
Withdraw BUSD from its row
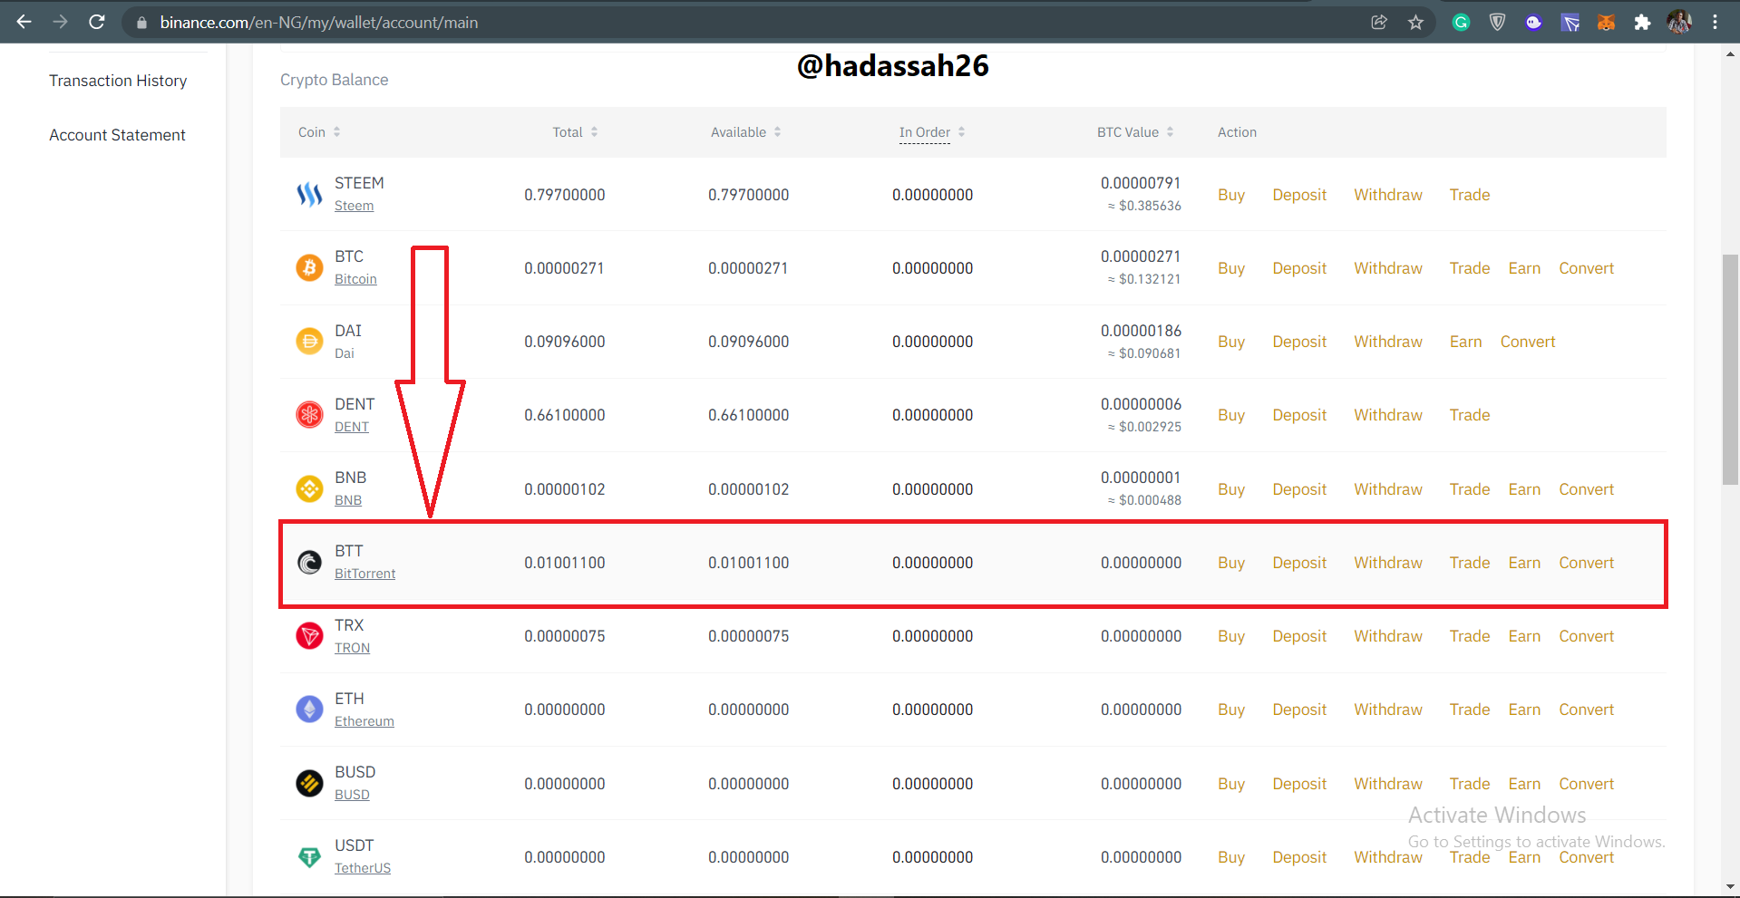tap(1387, 784)
